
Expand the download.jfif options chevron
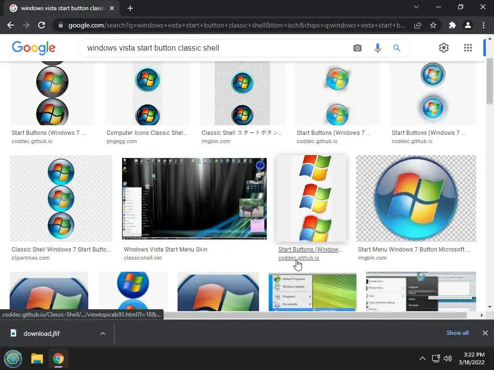(103, 333)
